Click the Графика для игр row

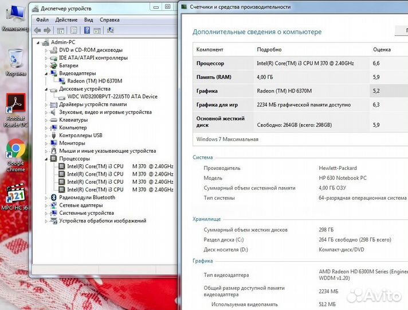300,105
